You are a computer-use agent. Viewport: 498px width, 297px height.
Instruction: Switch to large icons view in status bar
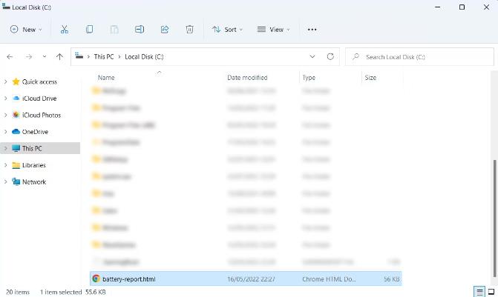[x=491, y=291]
